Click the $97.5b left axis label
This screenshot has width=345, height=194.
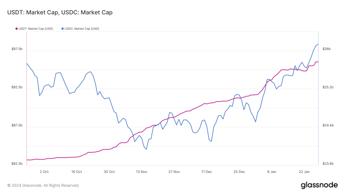click(x=17, y=49)
